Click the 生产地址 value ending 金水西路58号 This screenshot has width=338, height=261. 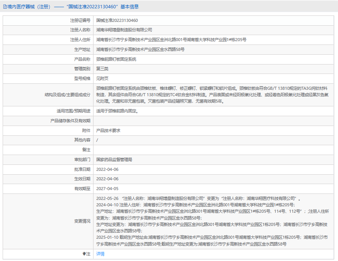tap(140, 49)
